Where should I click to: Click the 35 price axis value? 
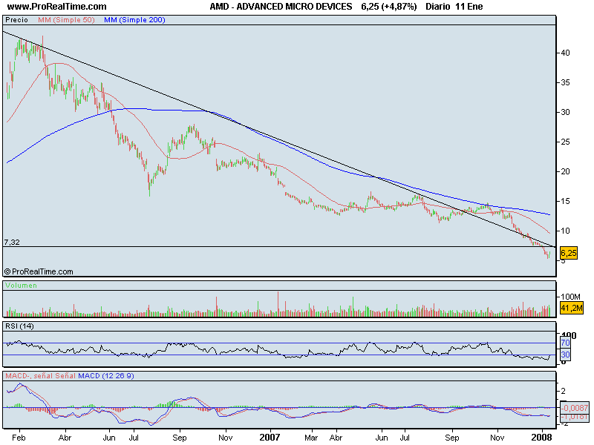tap(565, 82)
